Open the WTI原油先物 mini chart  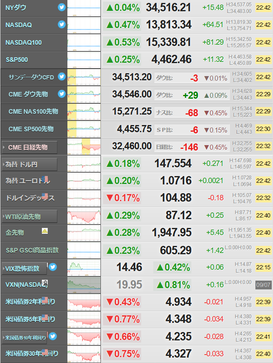click(x=84, y=216)
